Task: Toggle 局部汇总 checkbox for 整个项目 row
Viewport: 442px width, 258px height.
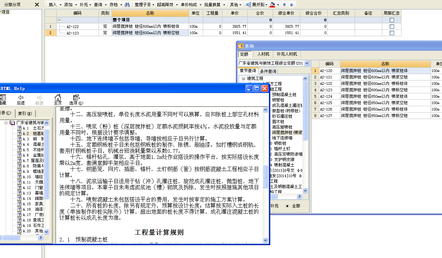Action: click(392, 20)
